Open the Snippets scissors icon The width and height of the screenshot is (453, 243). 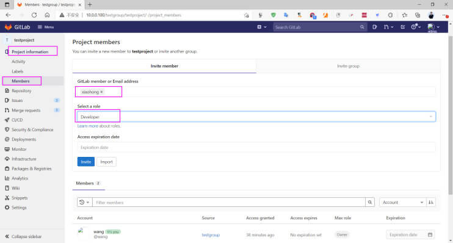click(x=7, y=198)
